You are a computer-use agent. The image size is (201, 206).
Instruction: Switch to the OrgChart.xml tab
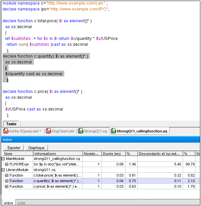[x=62, y=131]
